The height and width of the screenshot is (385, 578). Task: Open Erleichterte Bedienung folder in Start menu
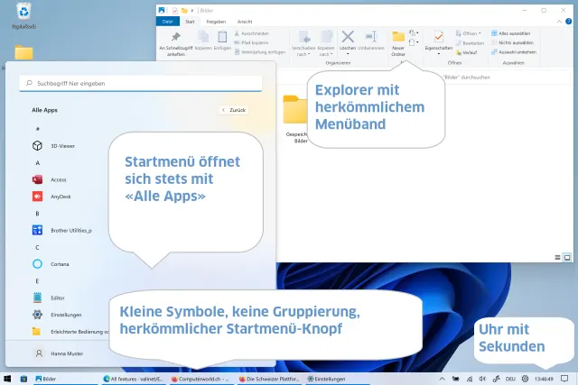[70, 332]
